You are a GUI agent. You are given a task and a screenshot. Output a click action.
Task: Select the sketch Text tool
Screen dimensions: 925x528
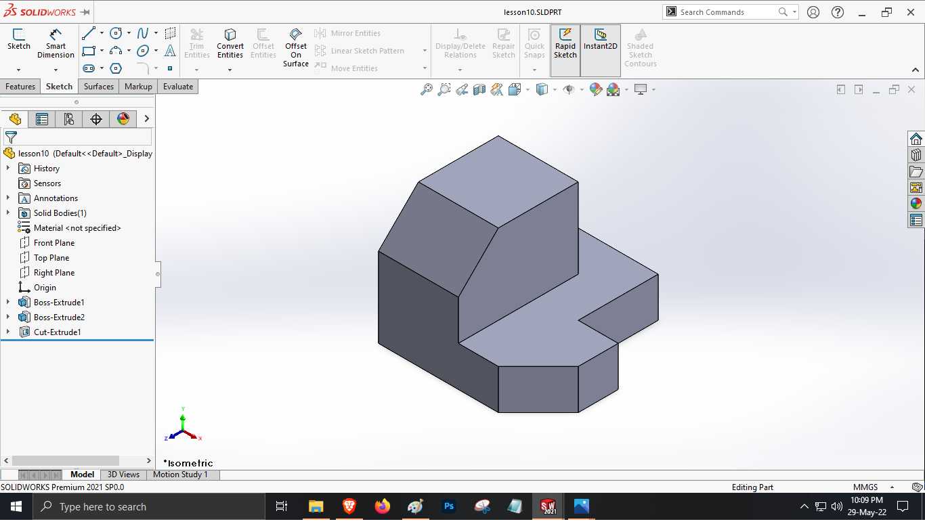pyautogui.click(x=170, y=51)
